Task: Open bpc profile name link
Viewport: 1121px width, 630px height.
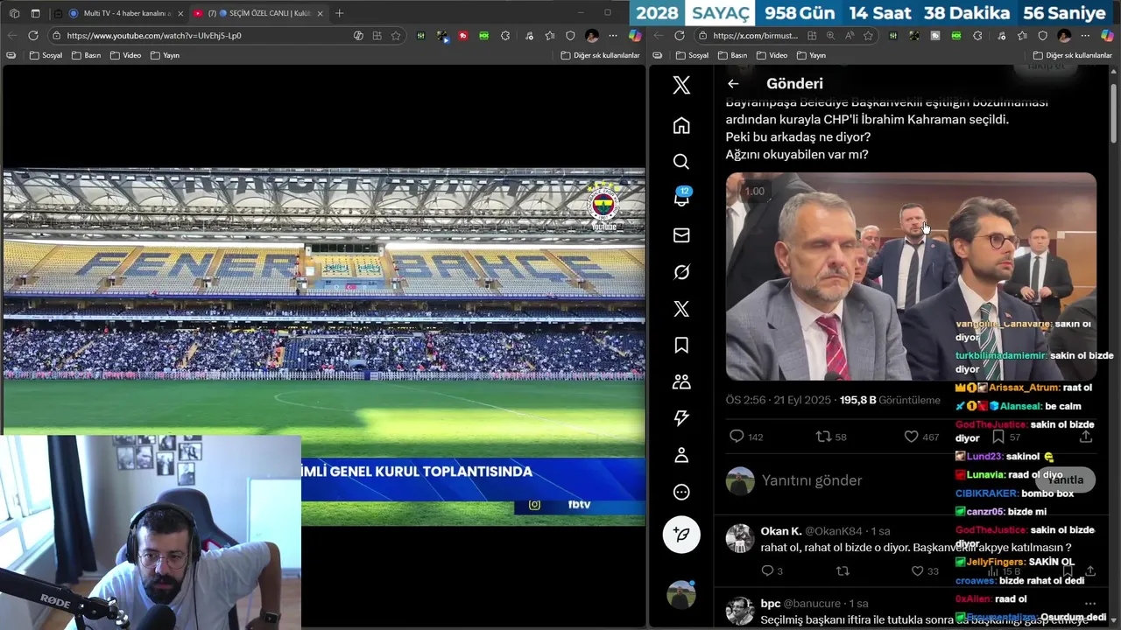Action: click(770, 604)
